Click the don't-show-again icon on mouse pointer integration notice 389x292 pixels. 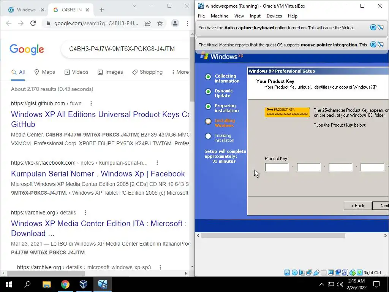point(381,44)
